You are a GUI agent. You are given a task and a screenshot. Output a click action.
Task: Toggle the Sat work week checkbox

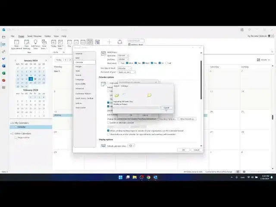166,63
